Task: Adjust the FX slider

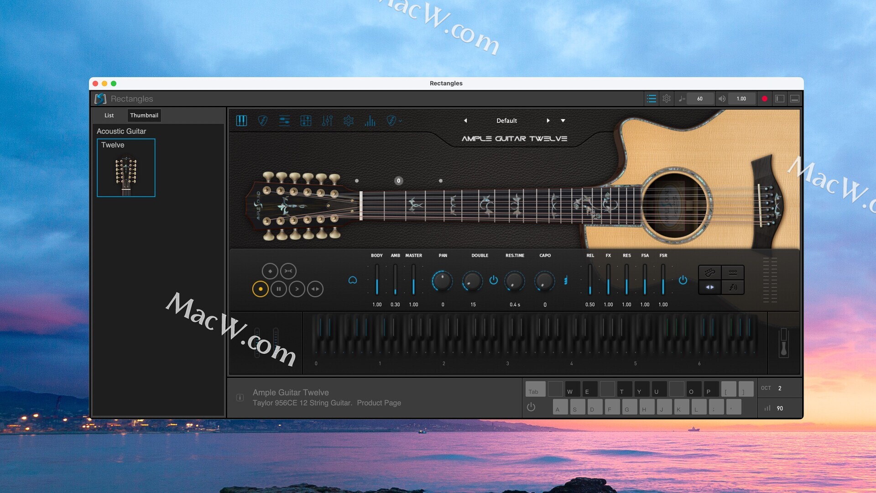Action: (x=608, y=280)
